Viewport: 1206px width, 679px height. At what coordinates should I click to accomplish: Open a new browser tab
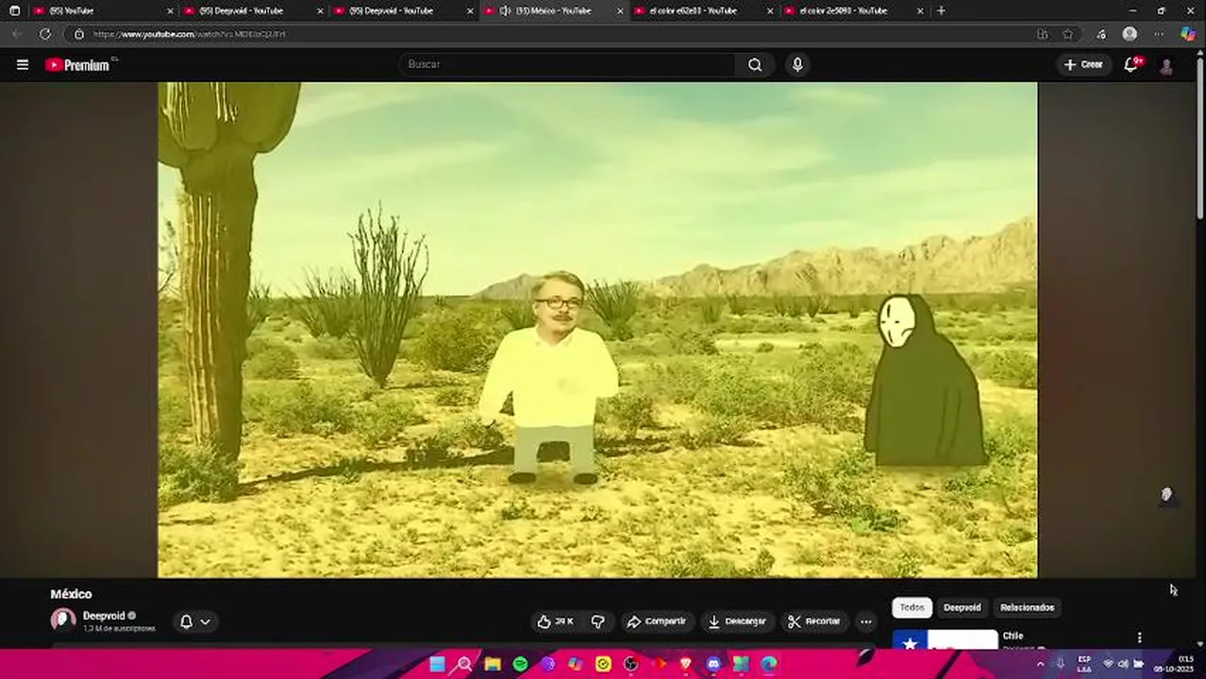coord(941,11)
